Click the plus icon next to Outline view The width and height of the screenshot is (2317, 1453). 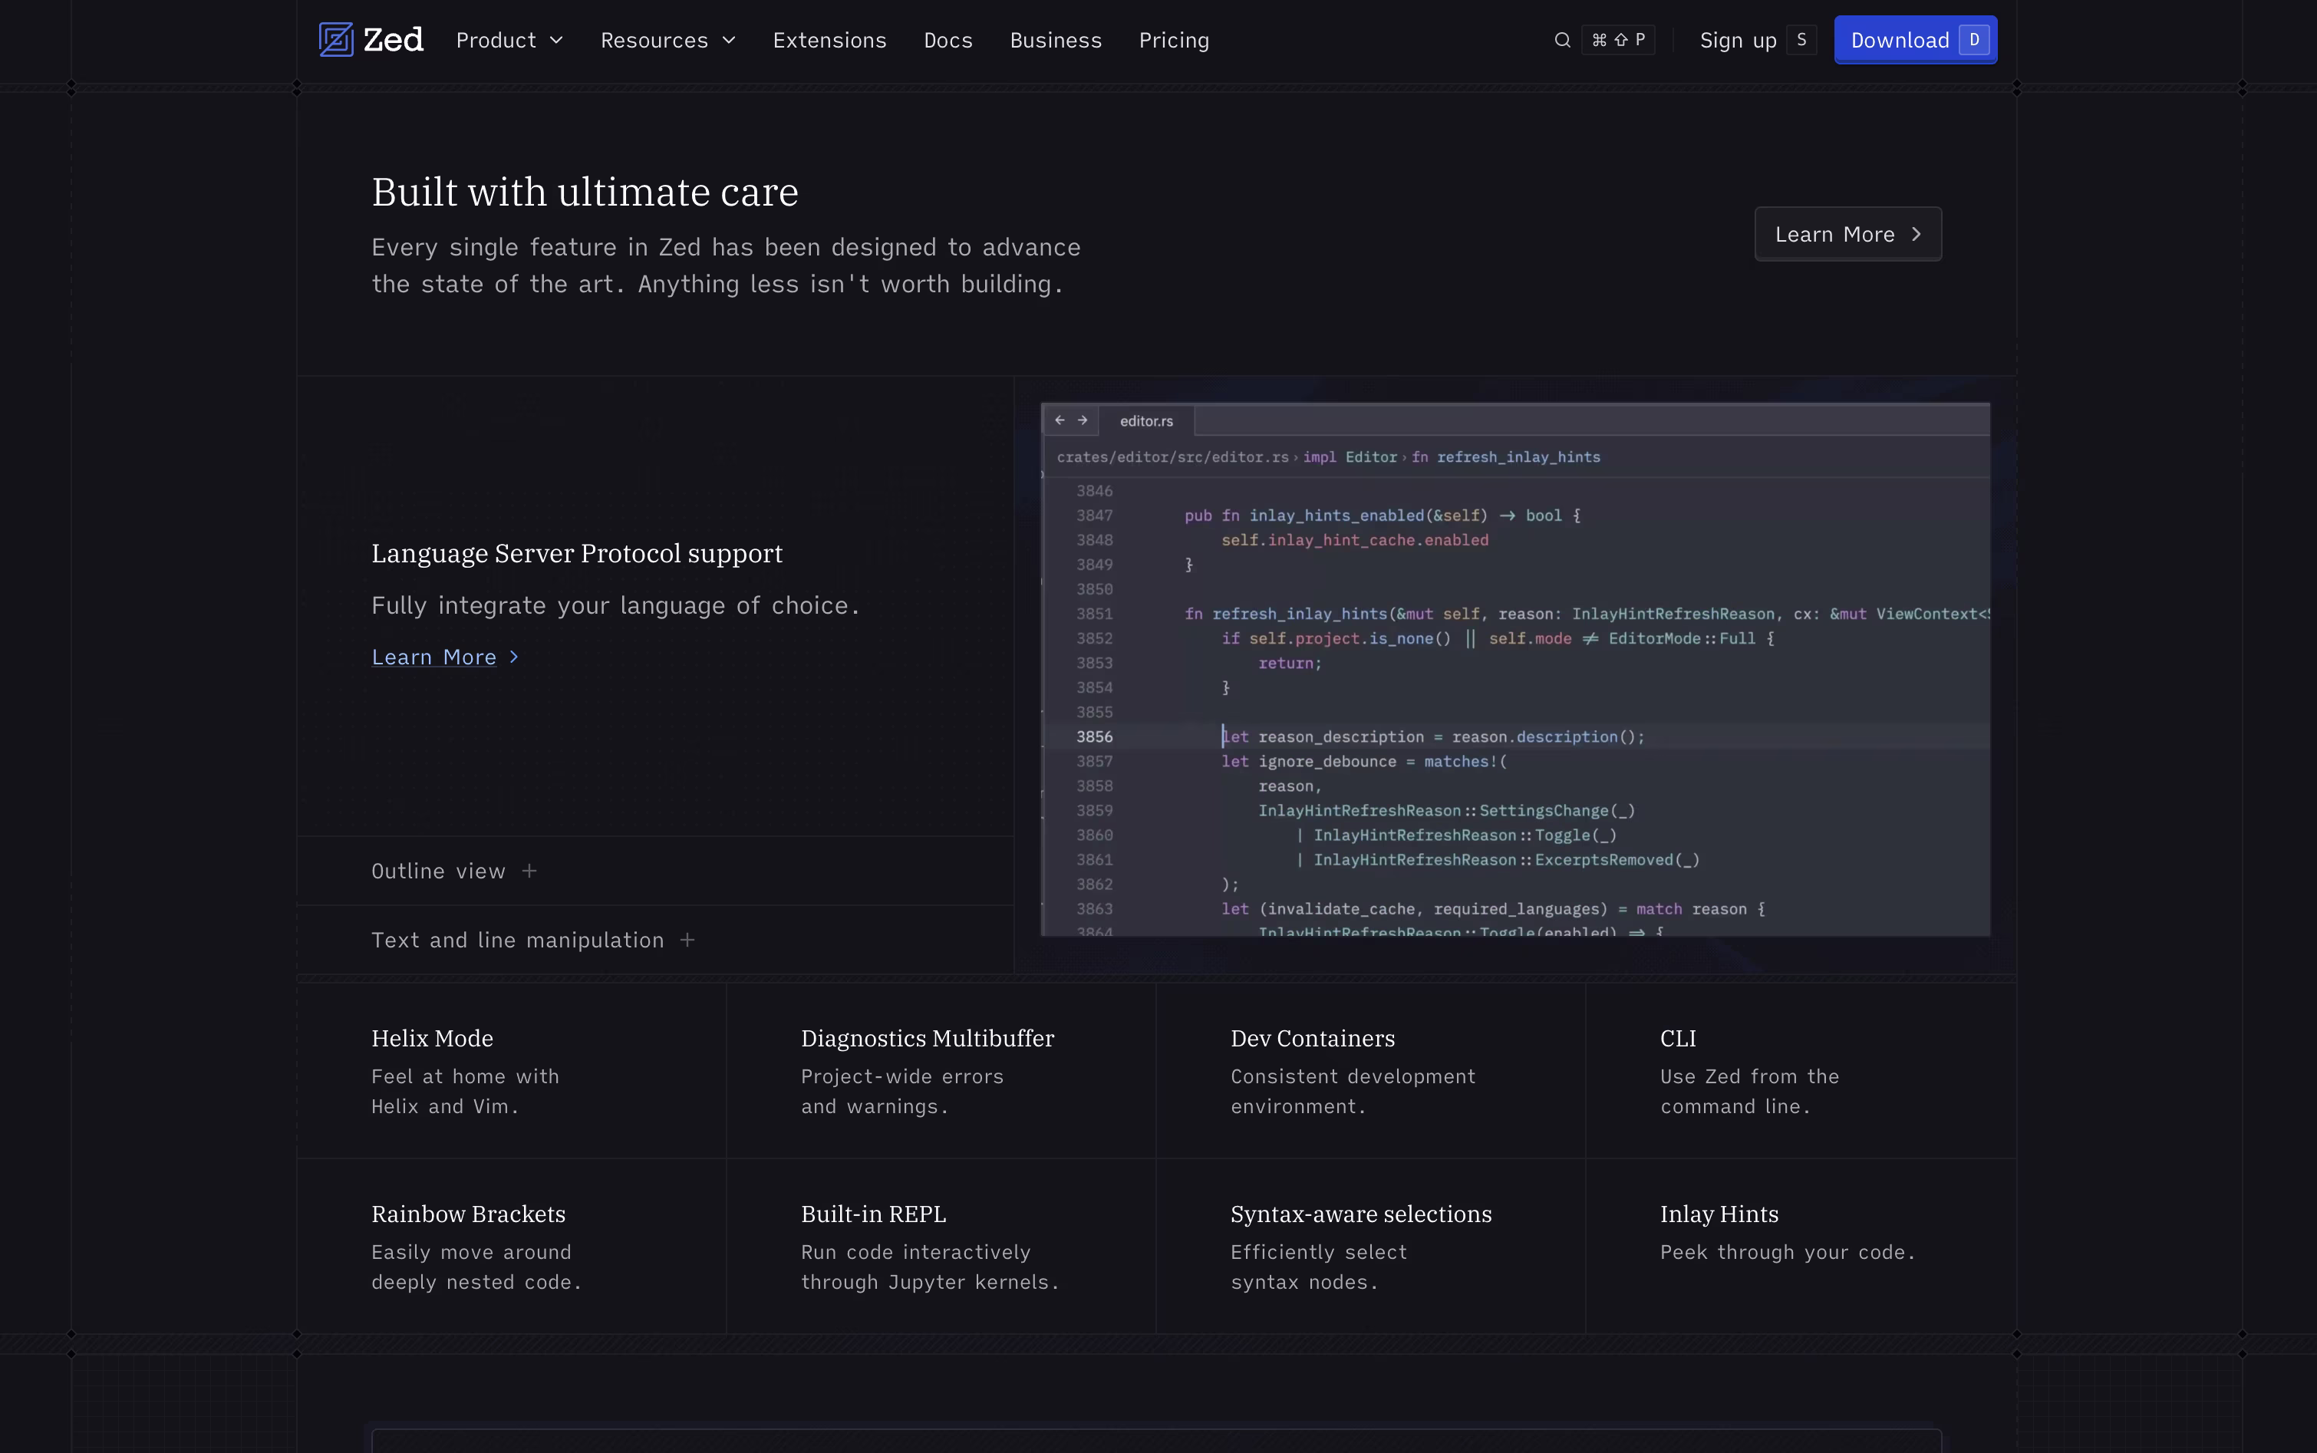(x=529, y=871)
